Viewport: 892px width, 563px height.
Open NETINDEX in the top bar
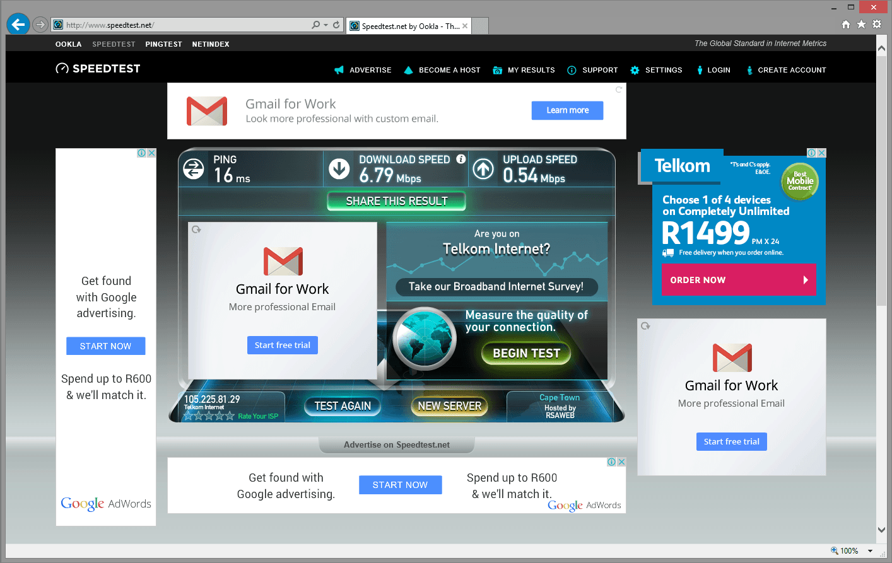211,44
